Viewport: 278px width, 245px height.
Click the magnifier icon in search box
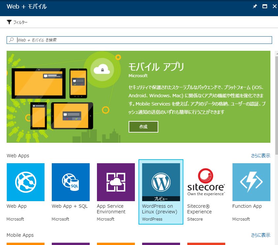click(12, 40)
